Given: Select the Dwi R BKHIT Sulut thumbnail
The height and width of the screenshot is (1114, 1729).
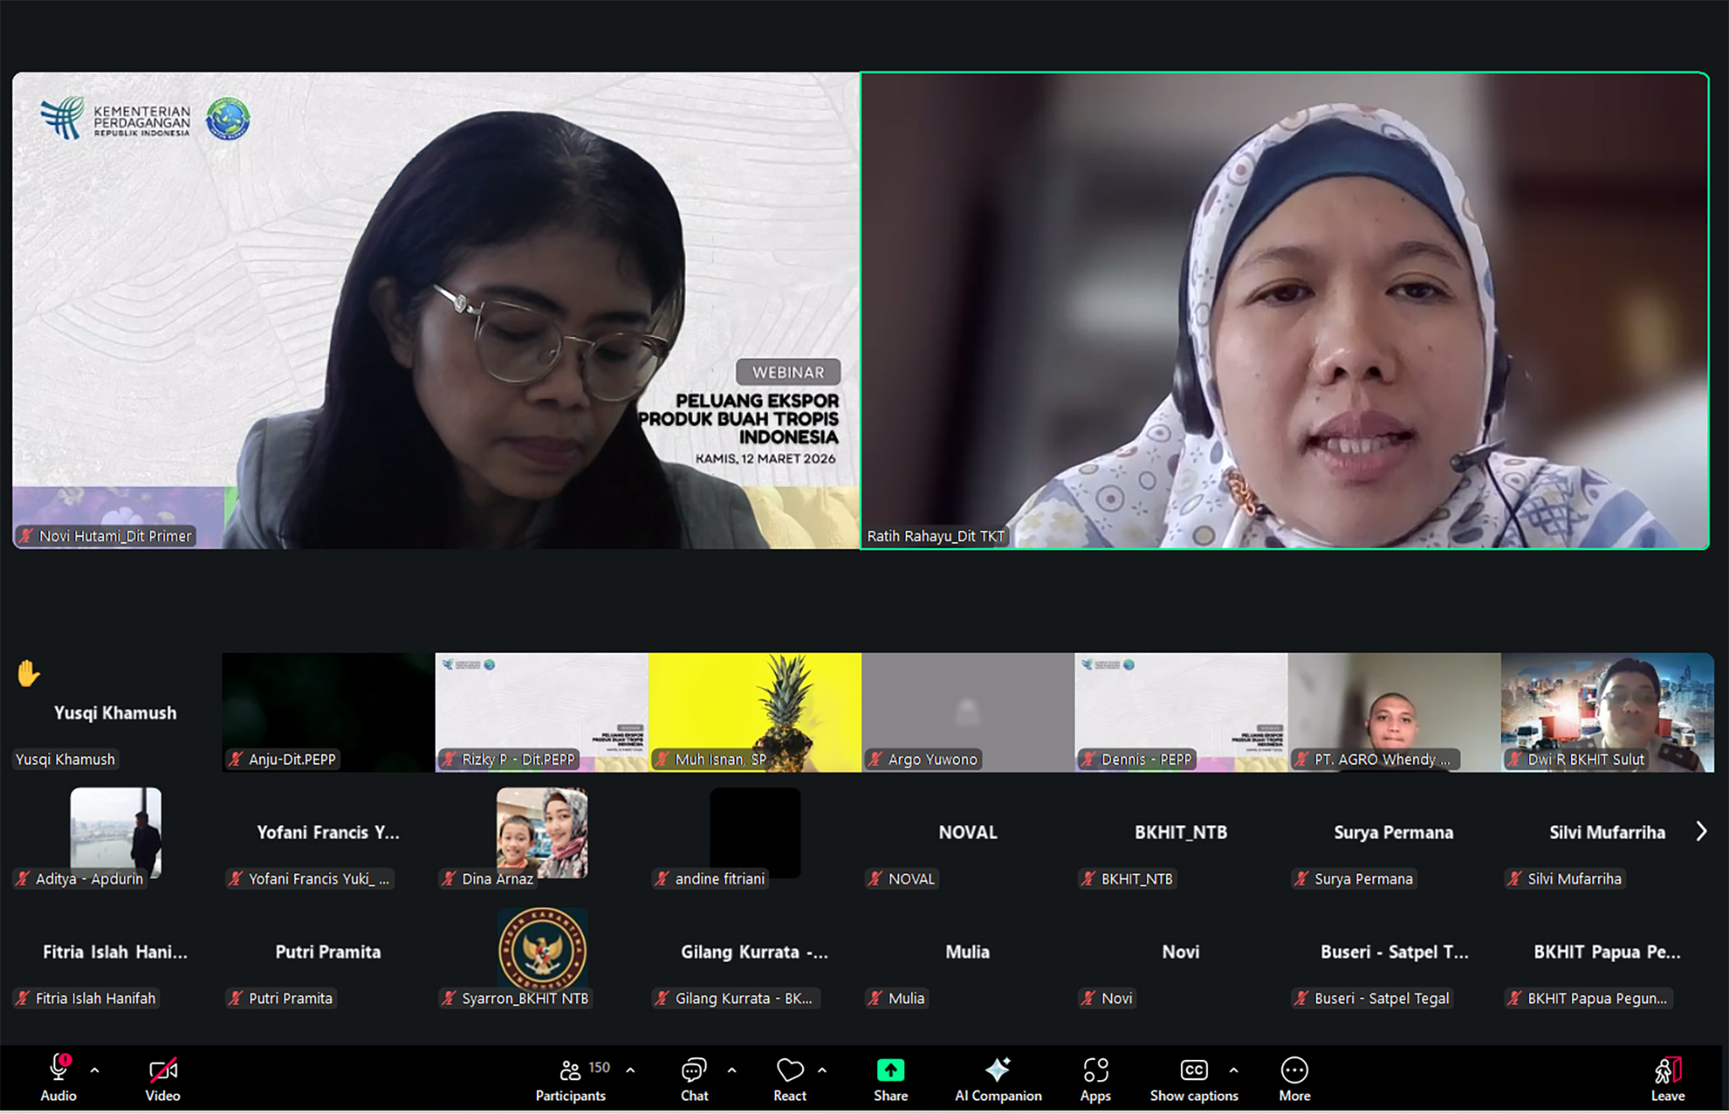Looking at the screenshot, I should click(x=1607, y=711).
